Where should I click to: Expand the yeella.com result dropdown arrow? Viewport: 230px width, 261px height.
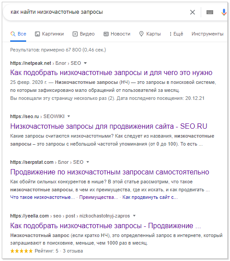[x=134, y=216]
